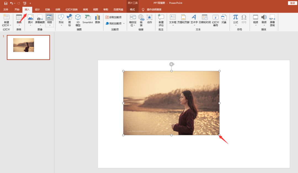Viewport: 298px width, 173px height.
Task: Open the 格式 picture tools tab
Action: [x=132, y=9]
